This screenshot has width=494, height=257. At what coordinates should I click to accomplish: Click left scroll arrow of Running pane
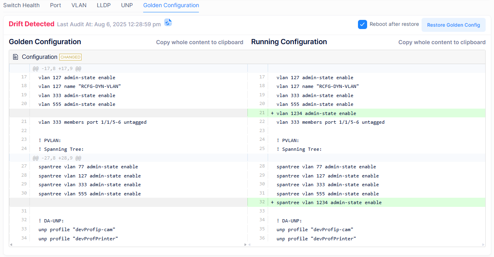pos(249,245)
